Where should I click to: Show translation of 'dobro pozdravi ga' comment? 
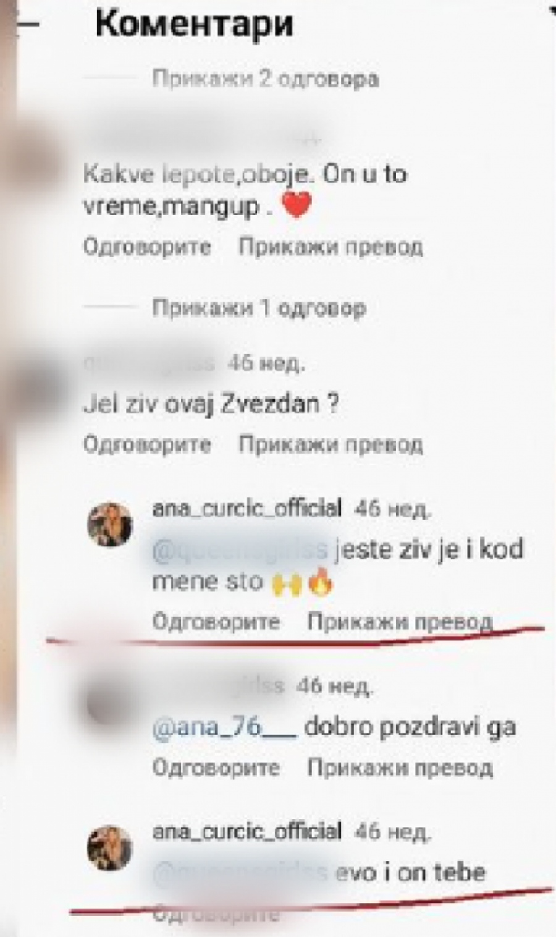(400, 768)
